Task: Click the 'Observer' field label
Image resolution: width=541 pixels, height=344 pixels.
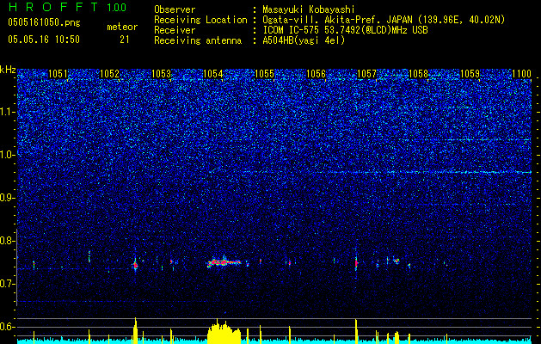Action: tap(175, 9)
